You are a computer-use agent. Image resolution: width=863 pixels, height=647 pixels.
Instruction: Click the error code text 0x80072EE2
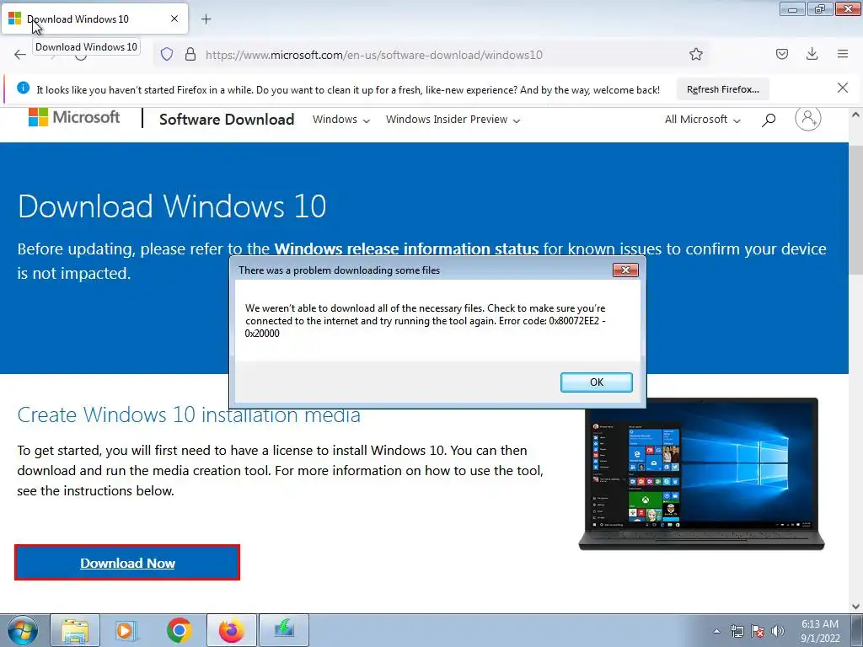point(573,321)
